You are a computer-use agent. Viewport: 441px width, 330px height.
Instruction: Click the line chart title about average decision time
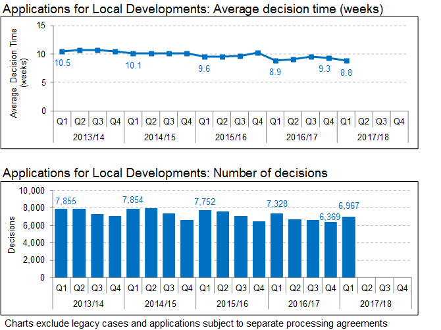[193, 9]
